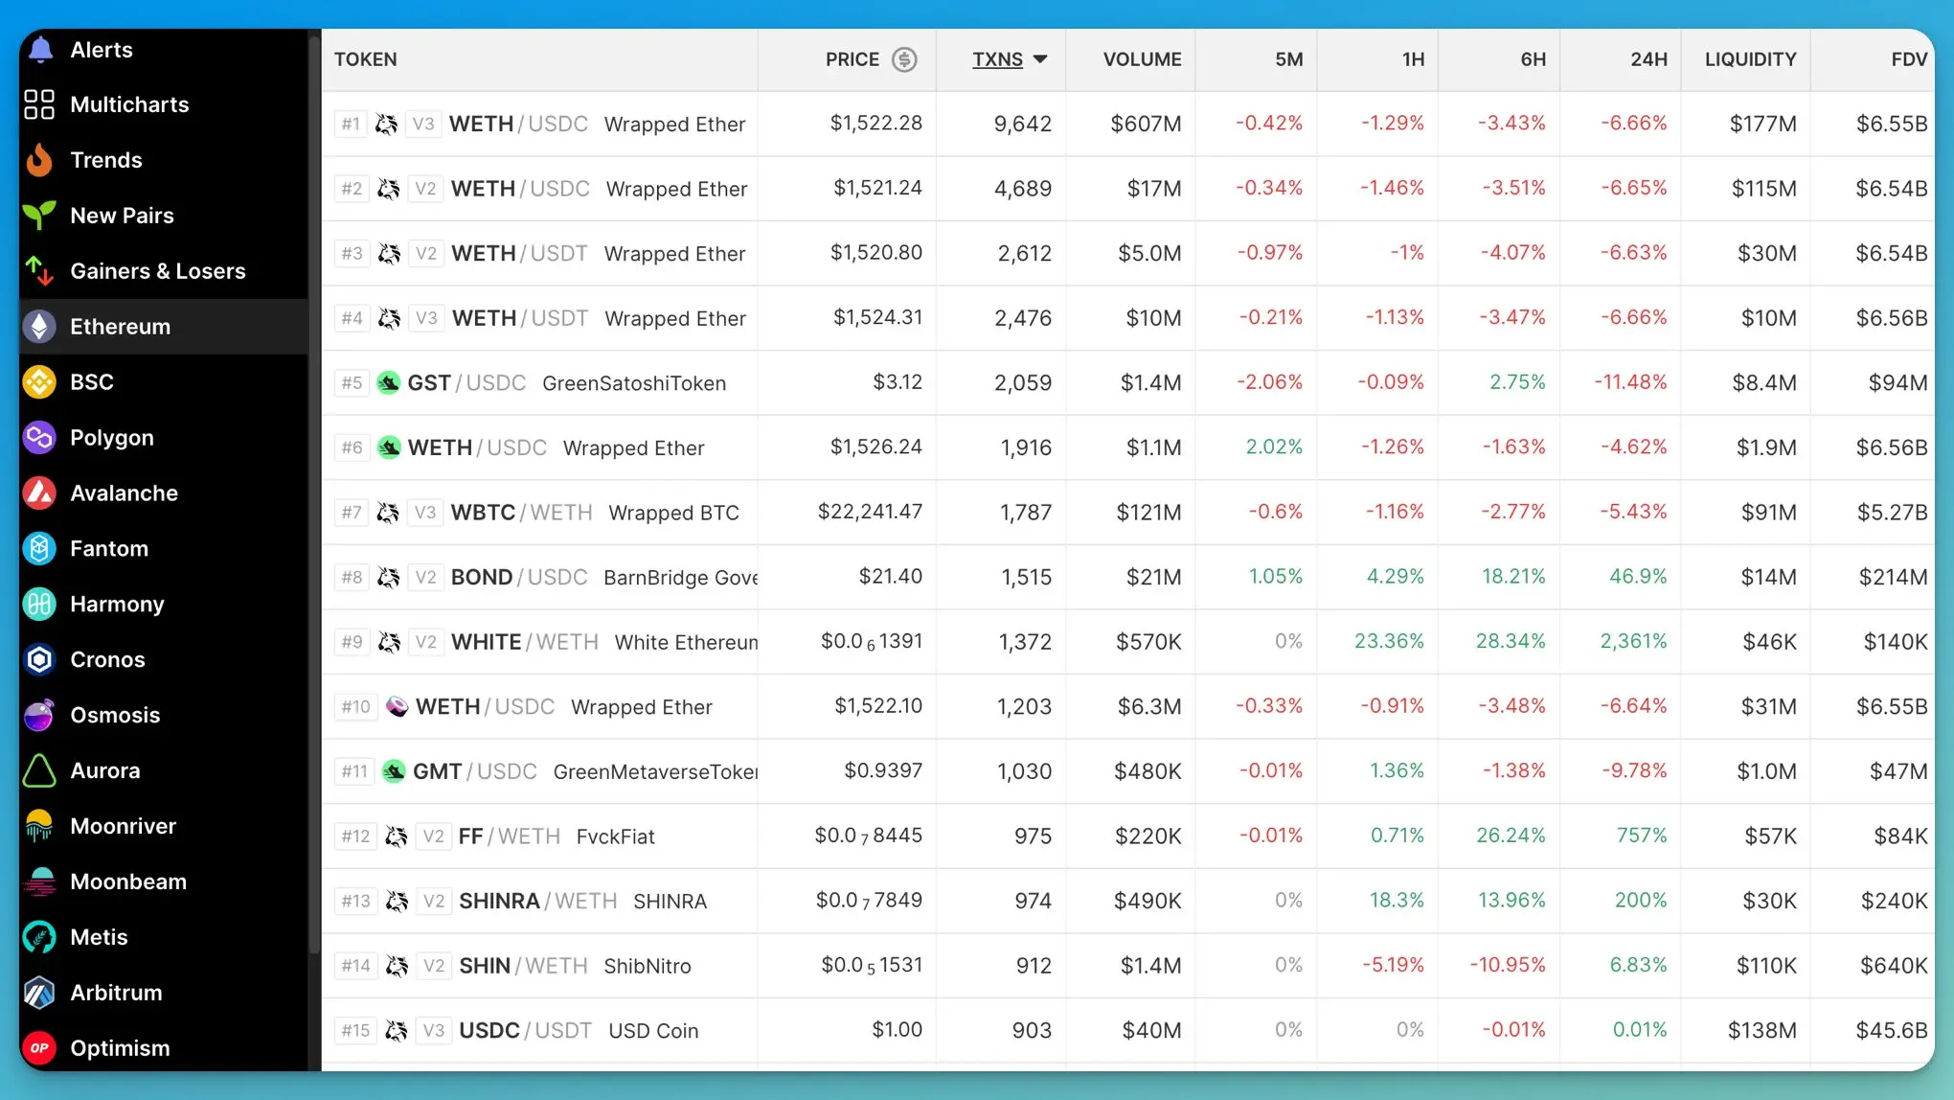Click the Trends flame icon
1954x1100 pixels.
click(39, 160)
